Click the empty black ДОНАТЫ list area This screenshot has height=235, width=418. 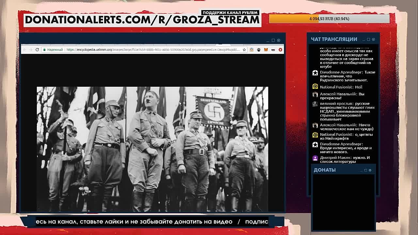point(344,202)
